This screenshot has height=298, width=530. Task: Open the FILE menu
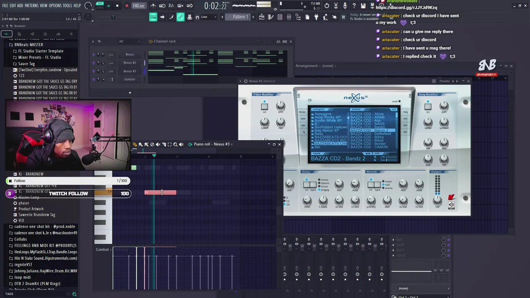coord(5,6)
